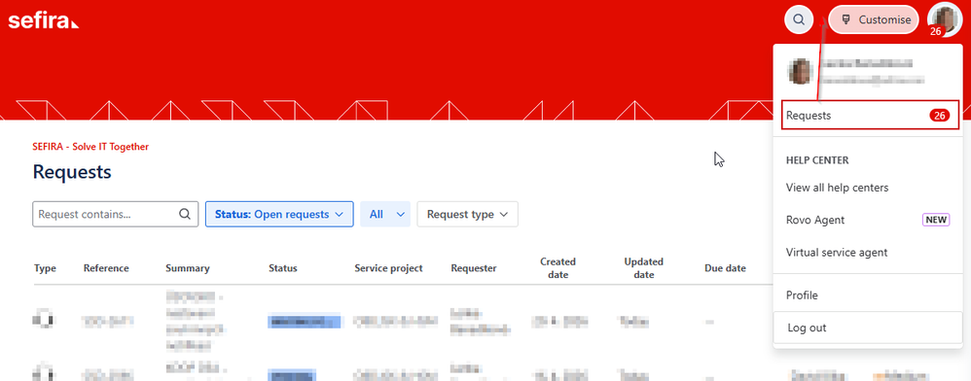971x381 pixels.
Task: Open Profile from the user menu
Action: click(x=802, y=295)
